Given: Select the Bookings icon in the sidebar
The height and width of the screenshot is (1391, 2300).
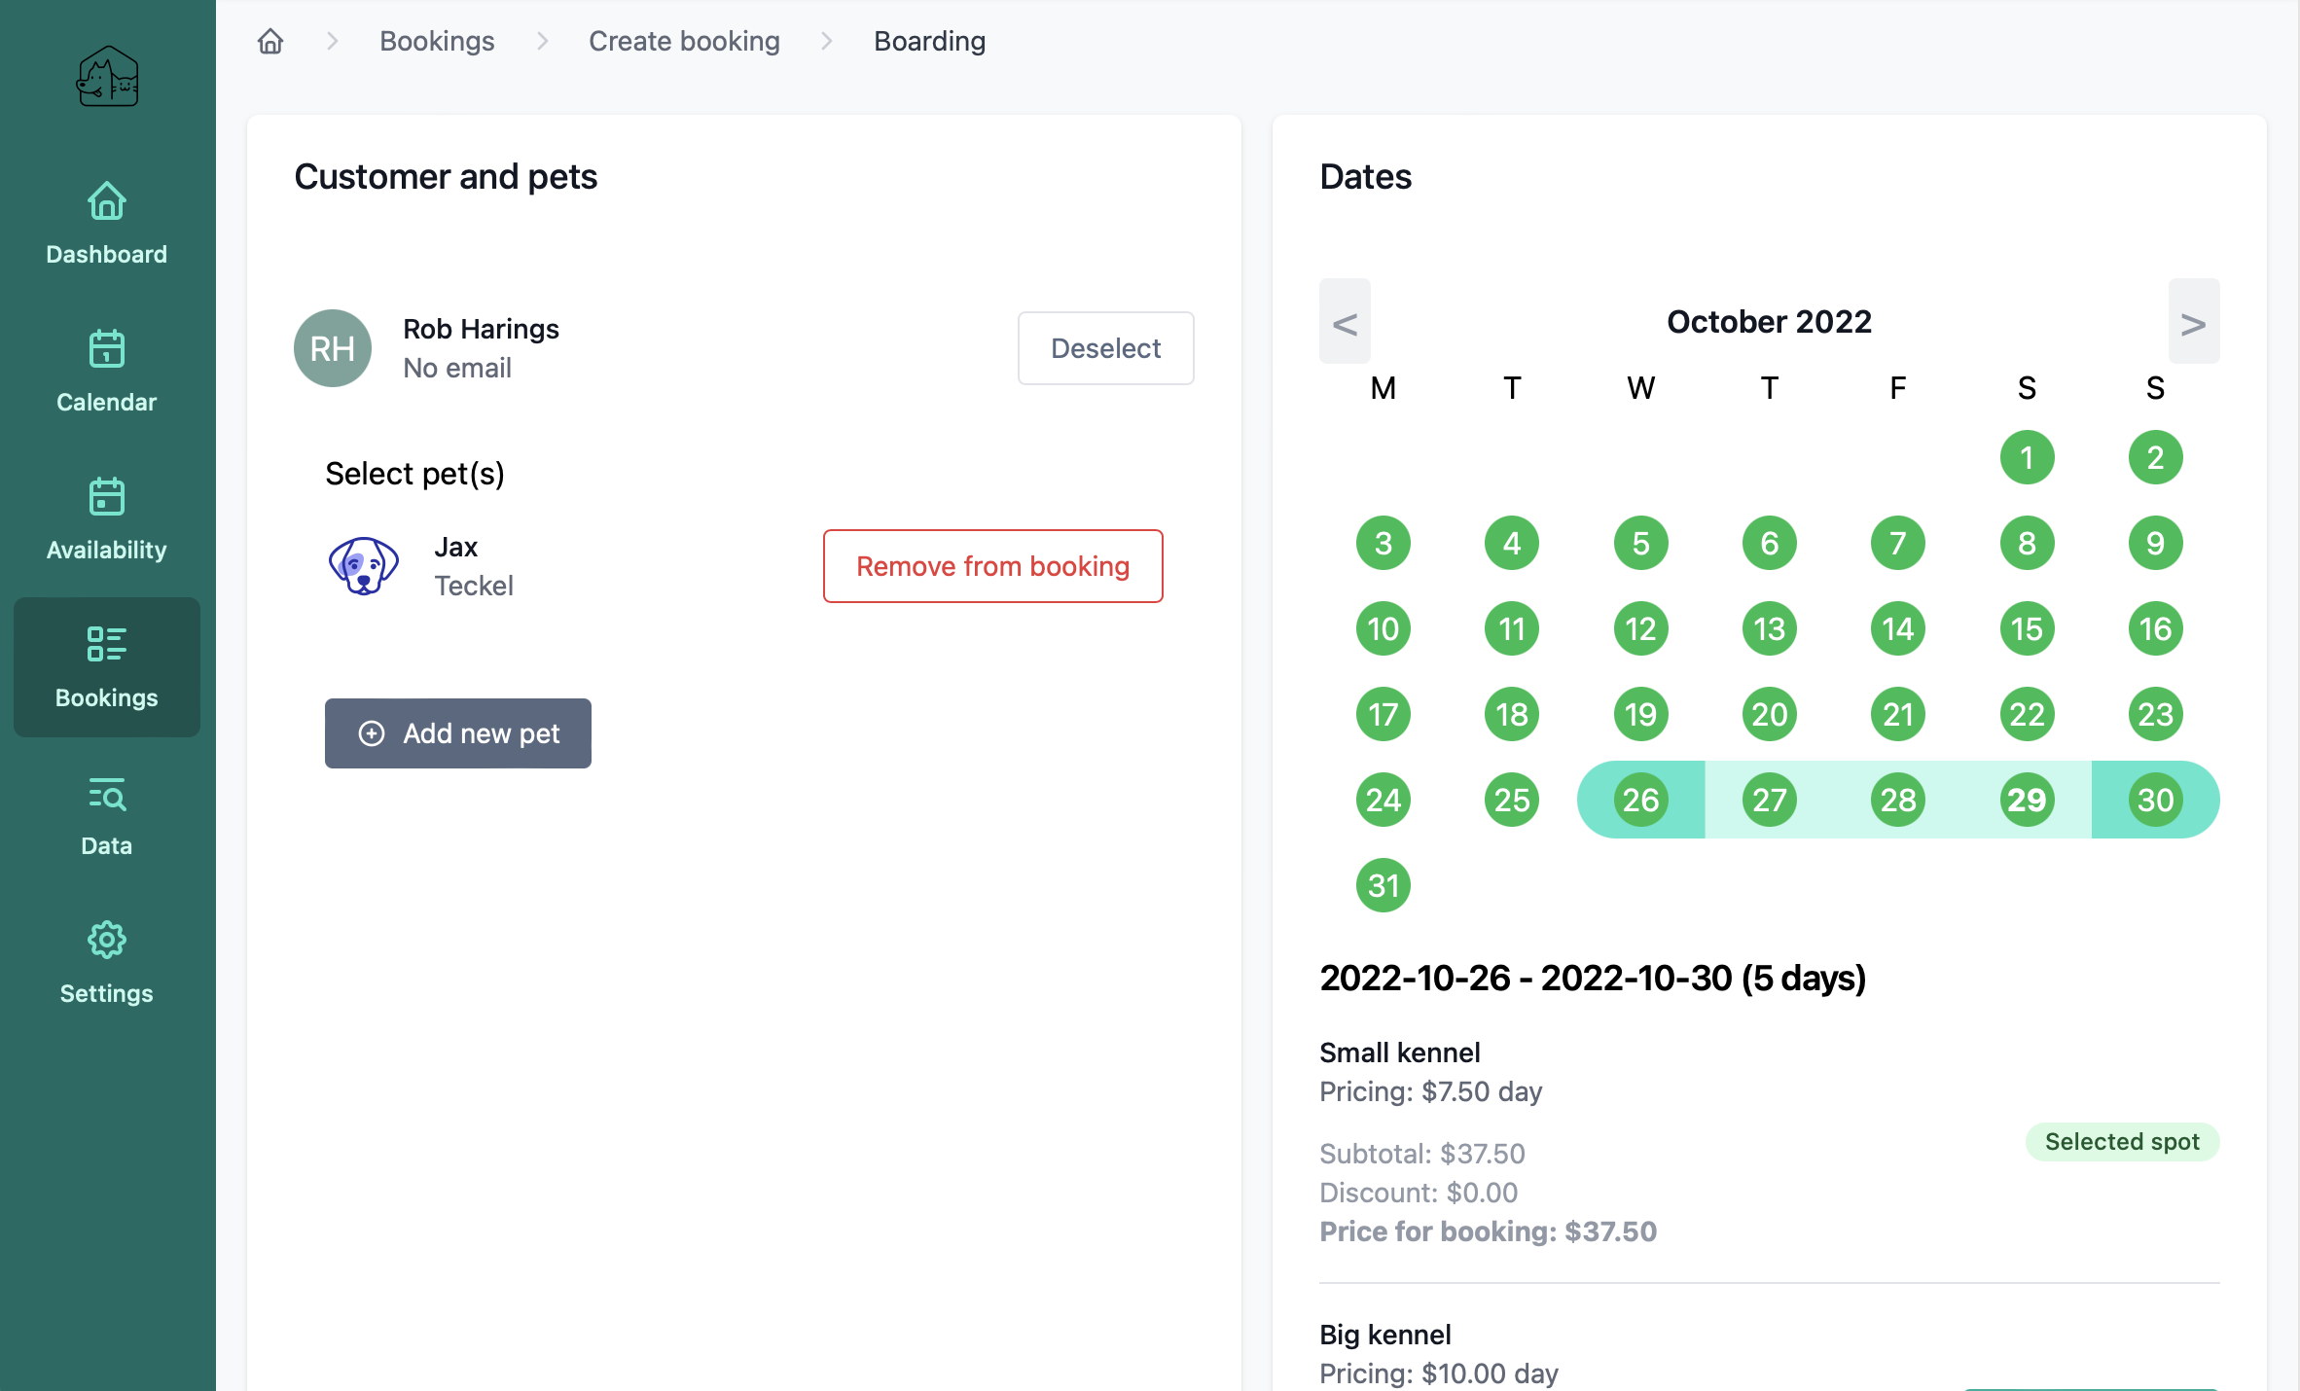Looking at the screenshot, I should tap(105, 667).
